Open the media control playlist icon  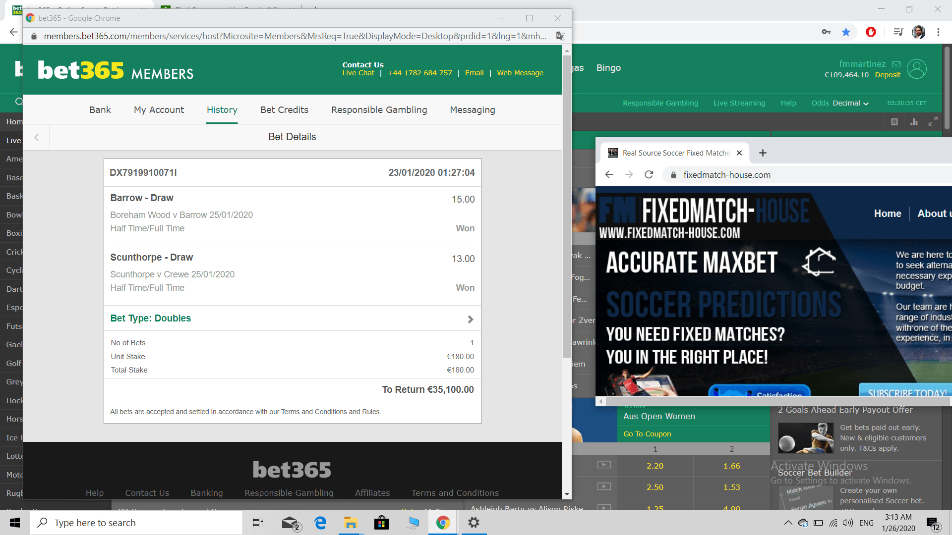coord(898,32)
